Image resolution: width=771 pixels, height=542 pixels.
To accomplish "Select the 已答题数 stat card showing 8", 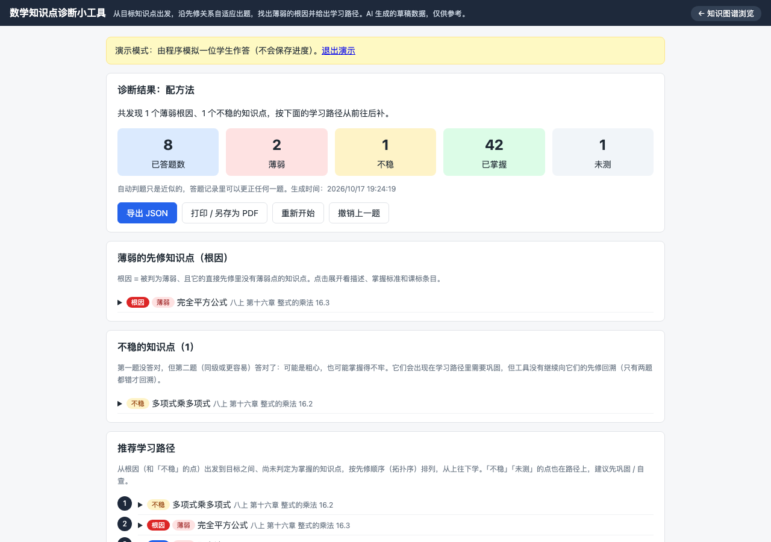I will 168,152.
